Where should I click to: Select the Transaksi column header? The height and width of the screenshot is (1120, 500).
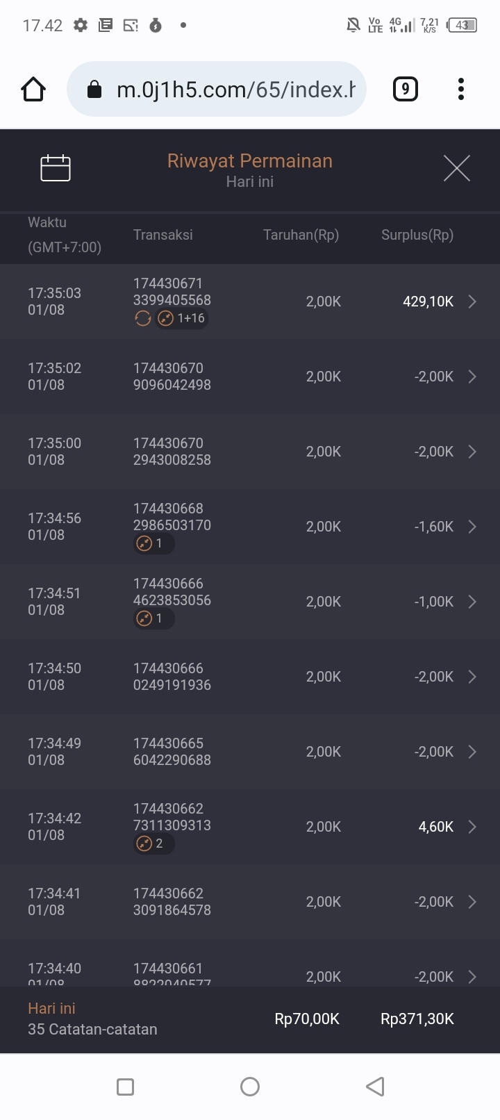tap(163, 235)
